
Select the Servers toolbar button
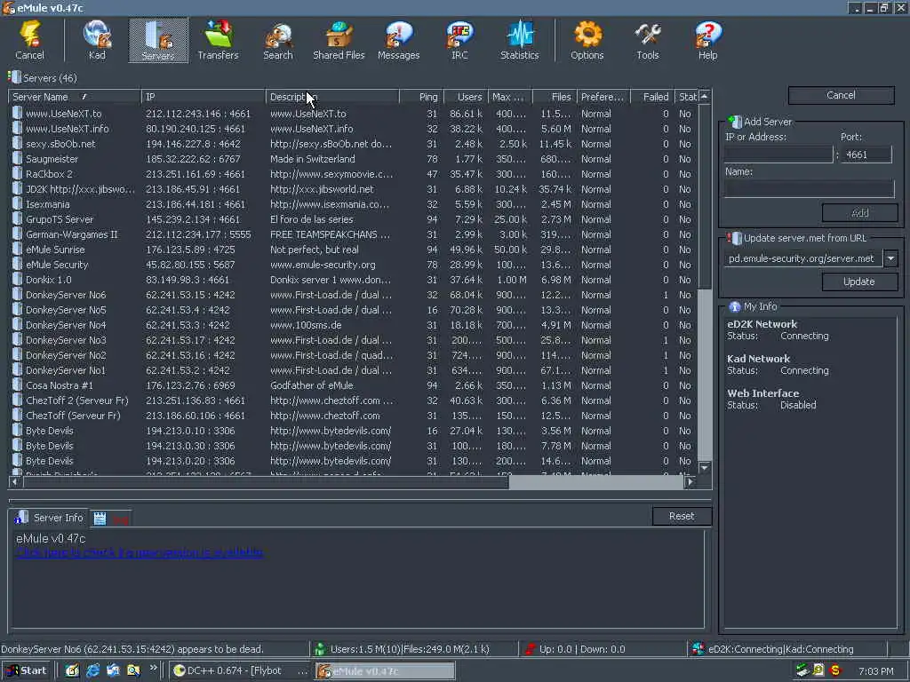pos(158,40)
